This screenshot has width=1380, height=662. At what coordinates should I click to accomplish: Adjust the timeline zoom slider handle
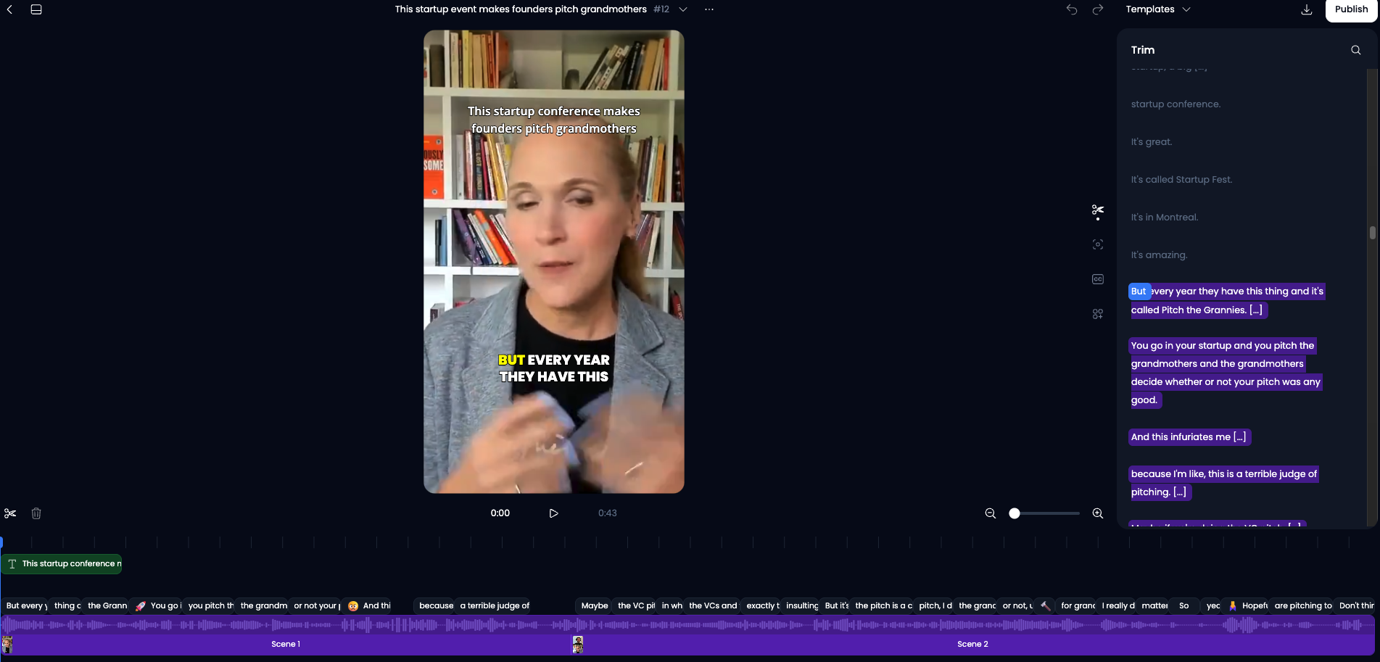tap(1015, 513)
